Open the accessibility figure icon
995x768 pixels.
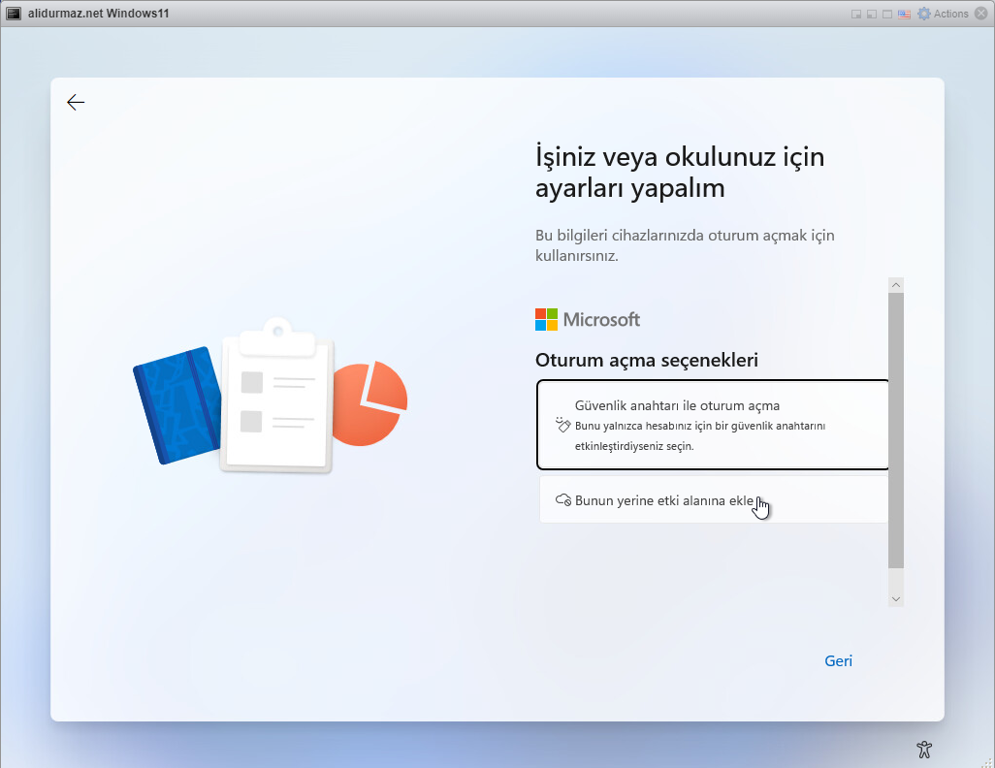point(924,750)
